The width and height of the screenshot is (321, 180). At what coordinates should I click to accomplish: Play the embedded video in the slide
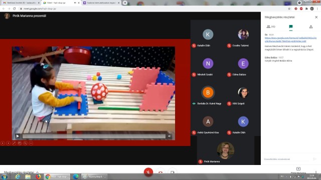(18, 136)
